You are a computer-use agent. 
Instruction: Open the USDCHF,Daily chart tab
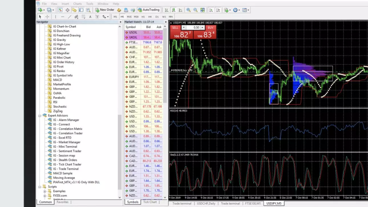click(x=207, y=204)
